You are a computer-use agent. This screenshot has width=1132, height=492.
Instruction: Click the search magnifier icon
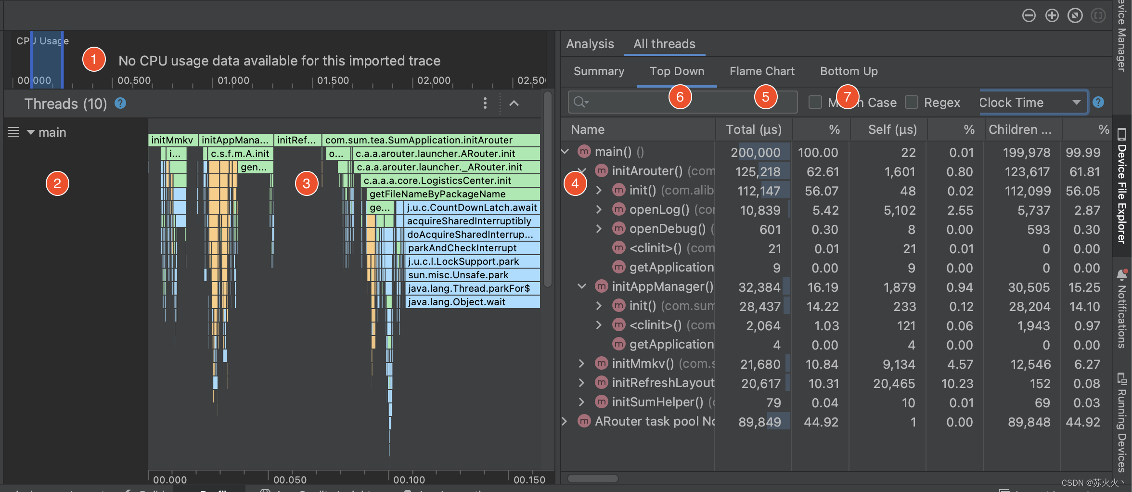[x=580, y=102]
